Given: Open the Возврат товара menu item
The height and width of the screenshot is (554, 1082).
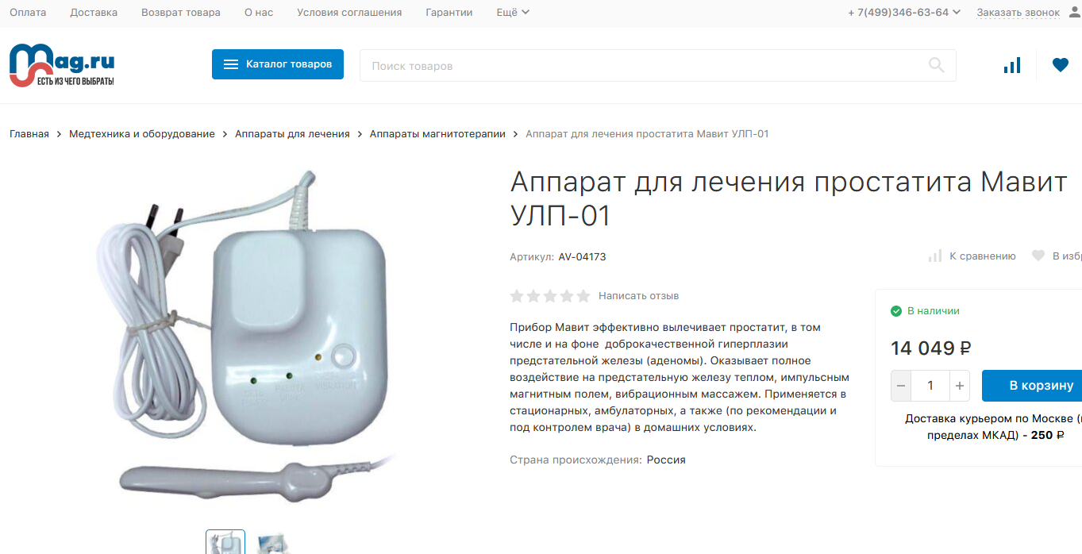Looking at the screenshot, I should click(181, 12).
